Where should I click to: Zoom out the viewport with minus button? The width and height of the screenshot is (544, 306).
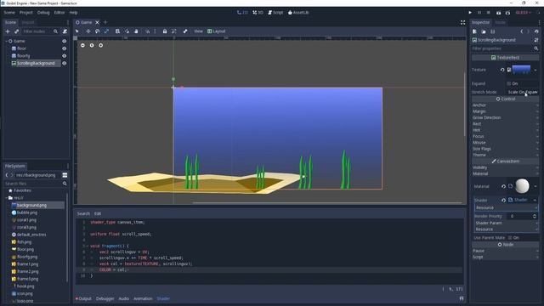[82, 45]
